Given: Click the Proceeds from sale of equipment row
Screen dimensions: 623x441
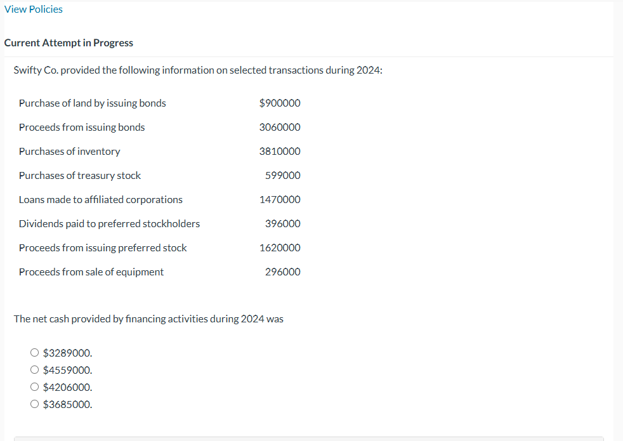Looking at the screenshot, I should pyautogui.click(x=91, y=272).
